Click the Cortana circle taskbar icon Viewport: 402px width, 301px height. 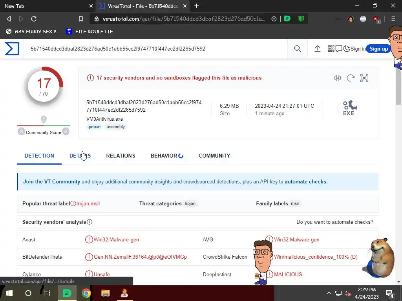point(28,293)
